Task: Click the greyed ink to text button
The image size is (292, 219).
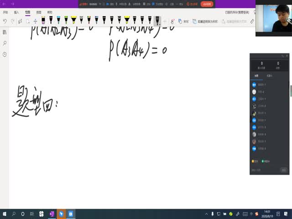Action: pyautogui.click(x=234, y=21)
